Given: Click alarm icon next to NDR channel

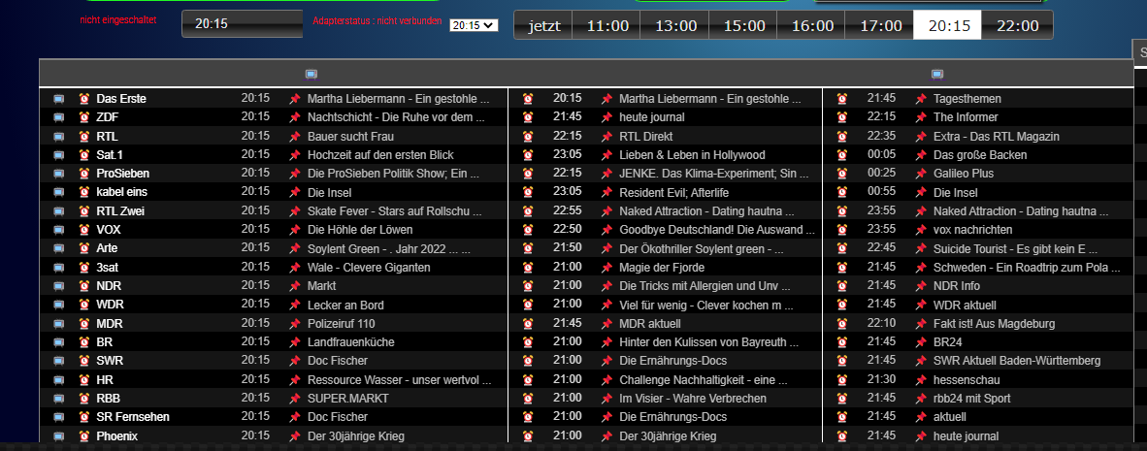Looking at the screenshot, I should pyautogui.click(x=84, y=286).
